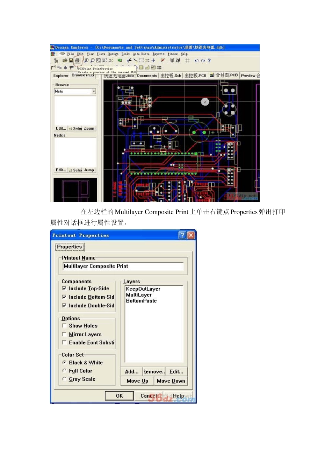Click the Move Down button
Viewport: 332px width, 470px height.
171,381
